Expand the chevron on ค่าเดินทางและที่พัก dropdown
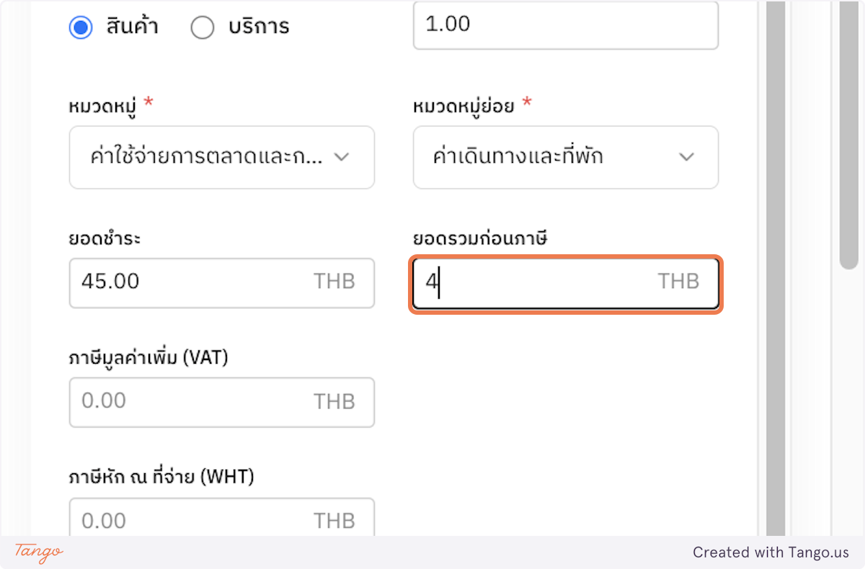865x569 pixels. point(686,157)
